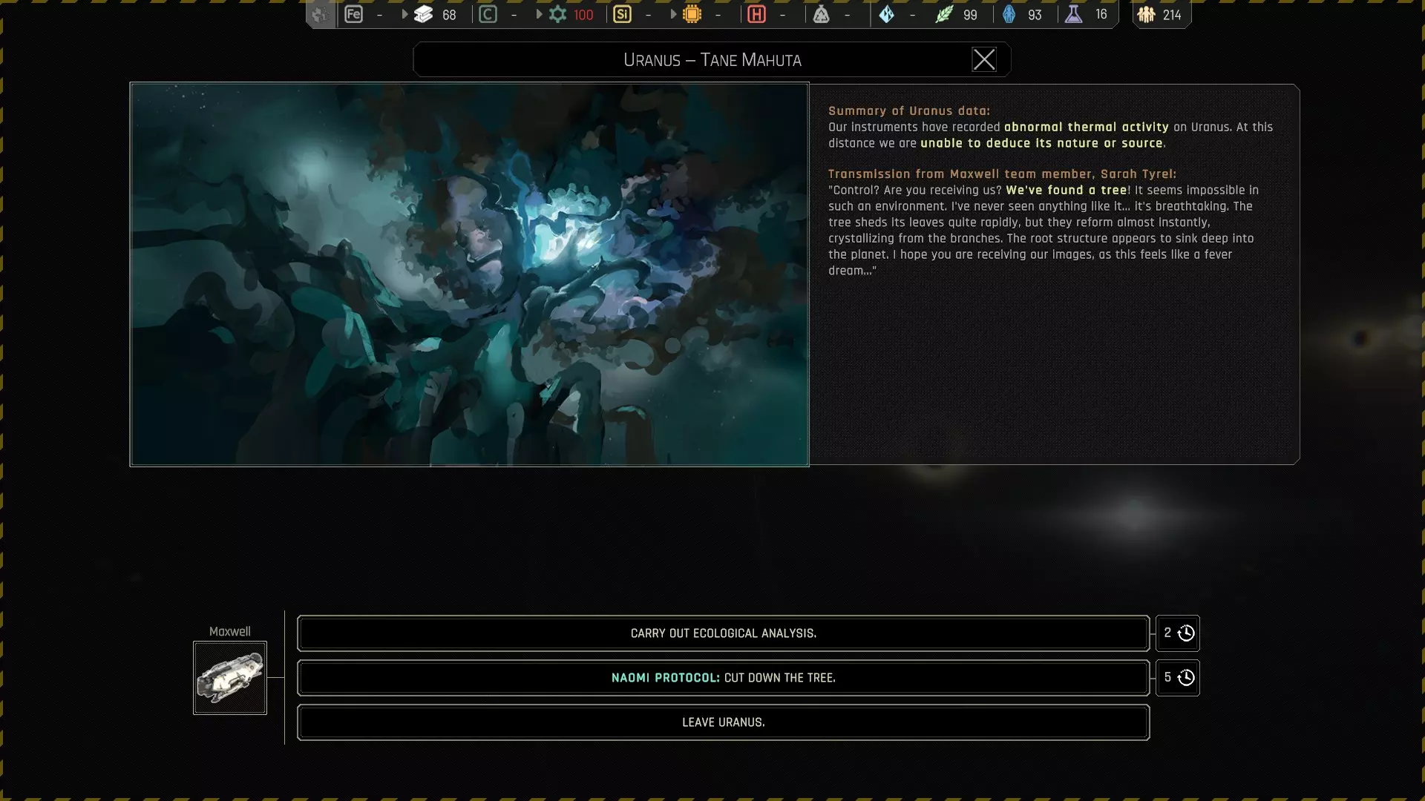Click the blue ice crystal resource icon
This screenshot has height=801, width=1425.
pos(886,14)
